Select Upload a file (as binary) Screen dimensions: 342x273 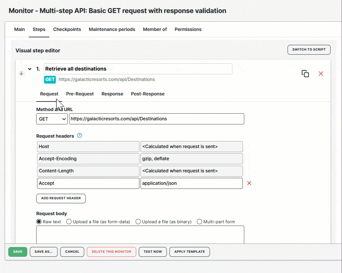(138, 222)
